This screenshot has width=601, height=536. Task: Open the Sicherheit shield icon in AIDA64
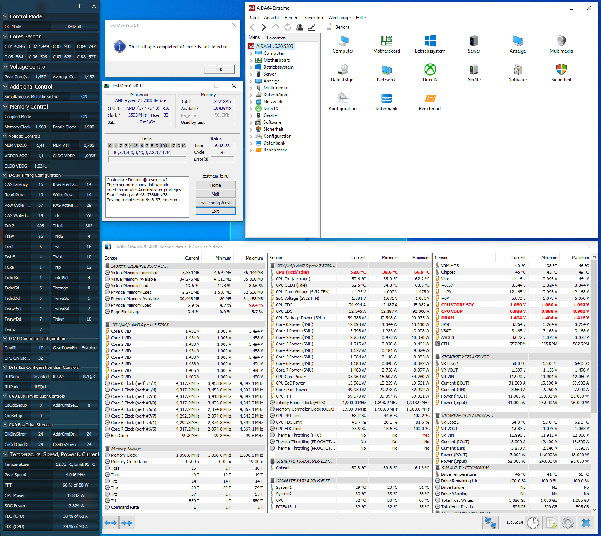(561, 73)
